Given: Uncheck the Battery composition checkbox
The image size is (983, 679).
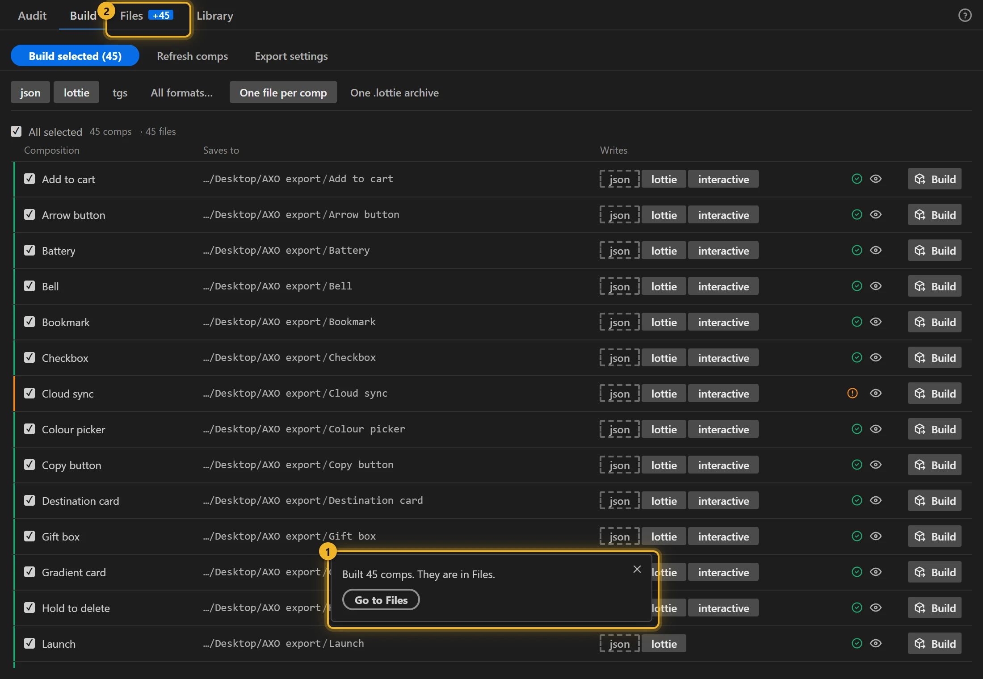Looking at the screenshot, I should (x=29, y=250).
